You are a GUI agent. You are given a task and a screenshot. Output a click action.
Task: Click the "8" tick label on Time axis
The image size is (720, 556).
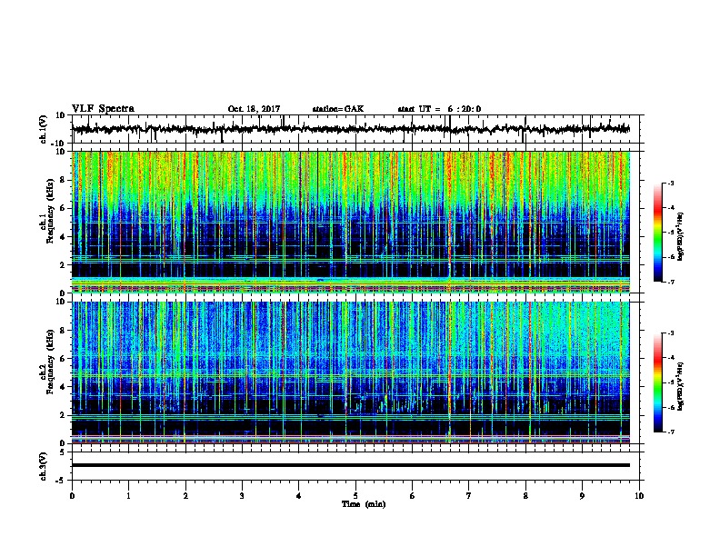tap(525, 496)
